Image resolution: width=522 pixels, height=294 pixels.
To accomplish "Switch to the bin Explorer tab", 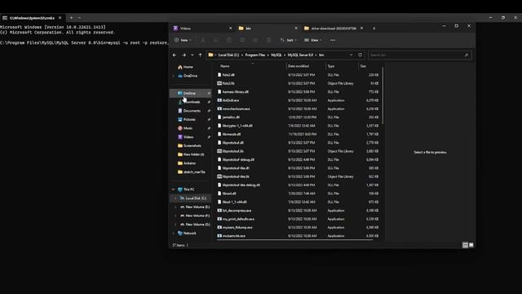I will [268, 29].
